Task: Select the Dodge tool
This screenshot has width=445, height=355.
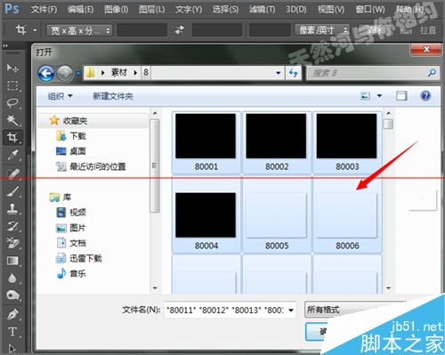Action: tap(12, 295)
